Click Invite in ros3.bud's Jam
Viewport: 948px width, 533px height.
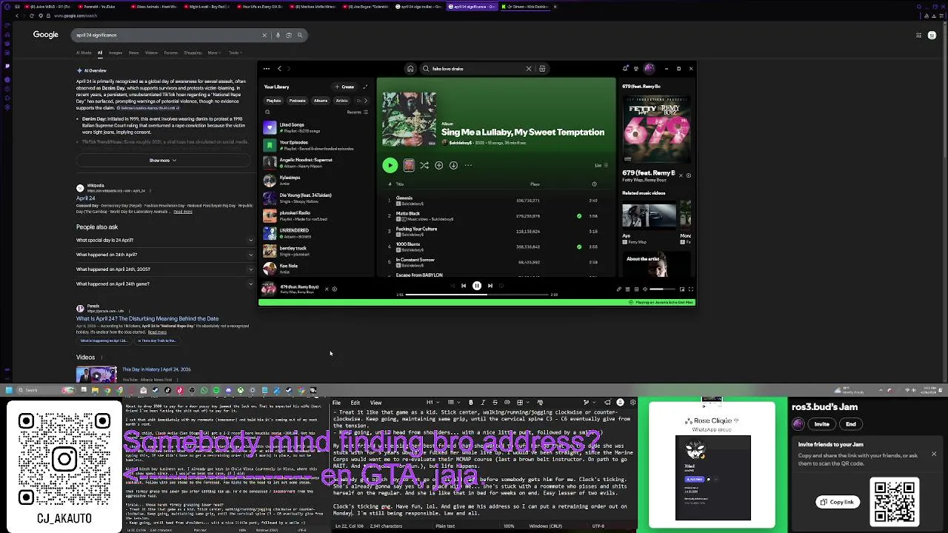coord(822,424)
